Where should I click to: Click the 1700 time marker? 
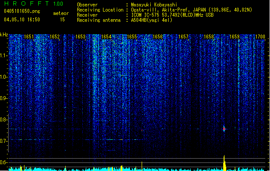pyautogui.click(x=260, y=36)
